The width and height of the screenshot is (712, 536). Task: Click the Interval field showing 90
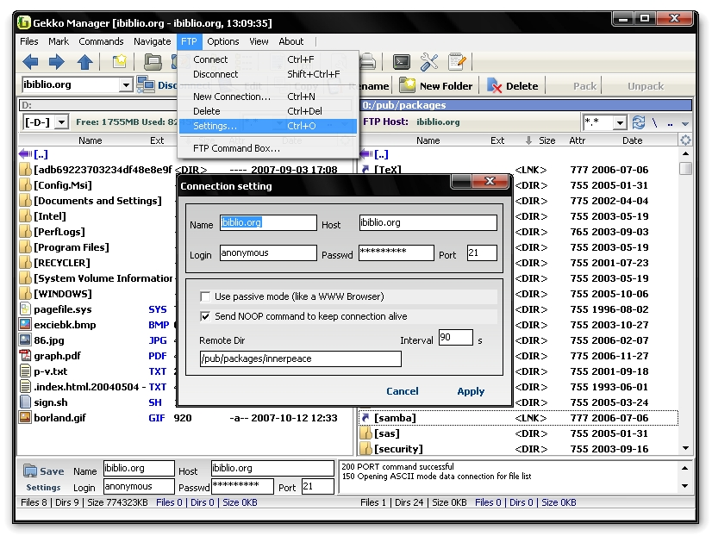tap(455, 337)
